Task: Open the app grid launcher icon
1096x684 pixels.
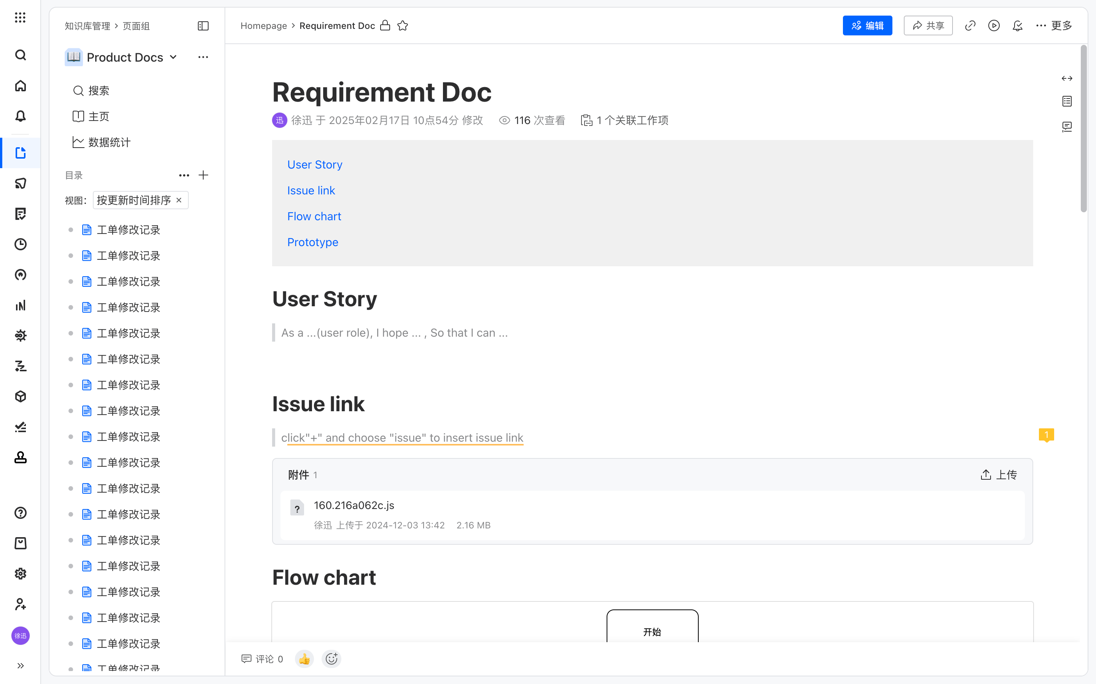Action: pyautogui.click(x=21, y=17)
